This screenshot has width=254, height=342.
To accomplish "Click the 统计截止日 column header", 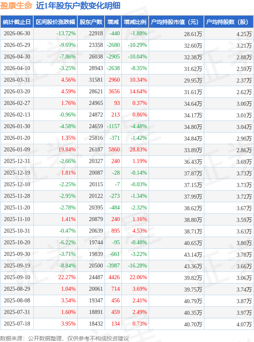I will pos(17,22).
